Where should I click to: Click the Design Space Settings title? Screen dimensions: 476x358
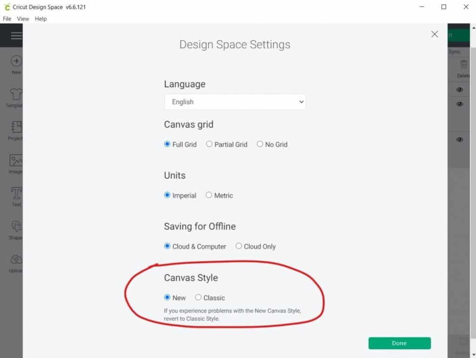pyautogui.click(x=235, y=45)
